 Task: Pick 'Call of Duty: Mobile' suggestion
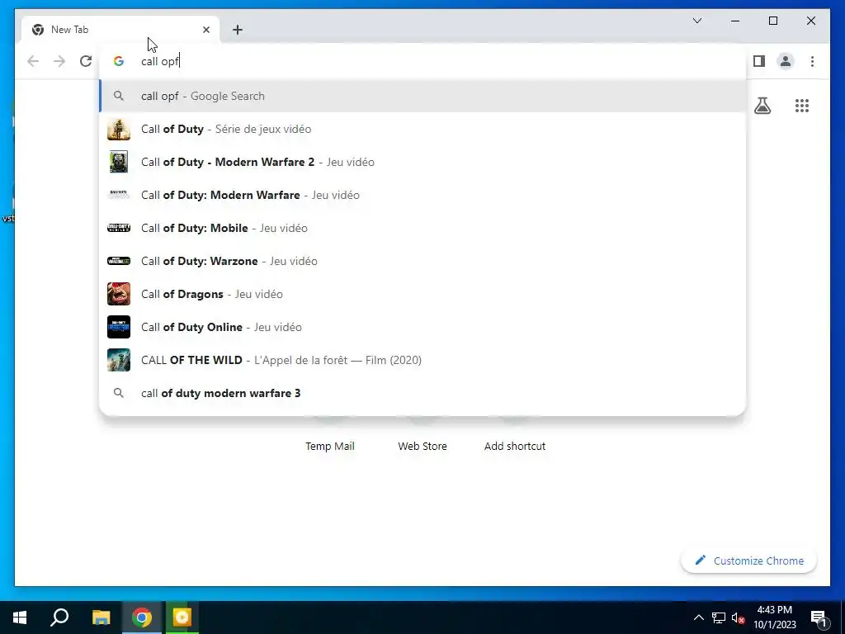coord(422,228)
